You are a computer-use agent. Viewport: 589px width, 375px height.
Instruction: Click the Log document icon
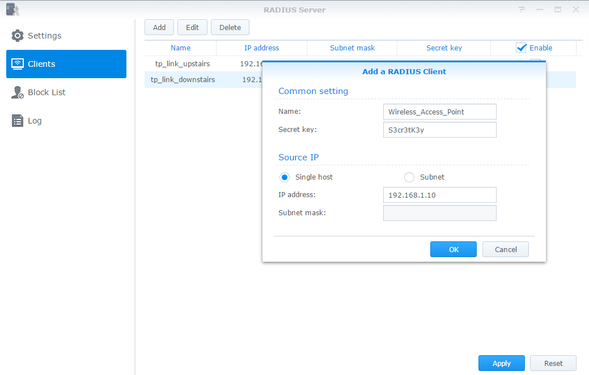coord(18,121)
